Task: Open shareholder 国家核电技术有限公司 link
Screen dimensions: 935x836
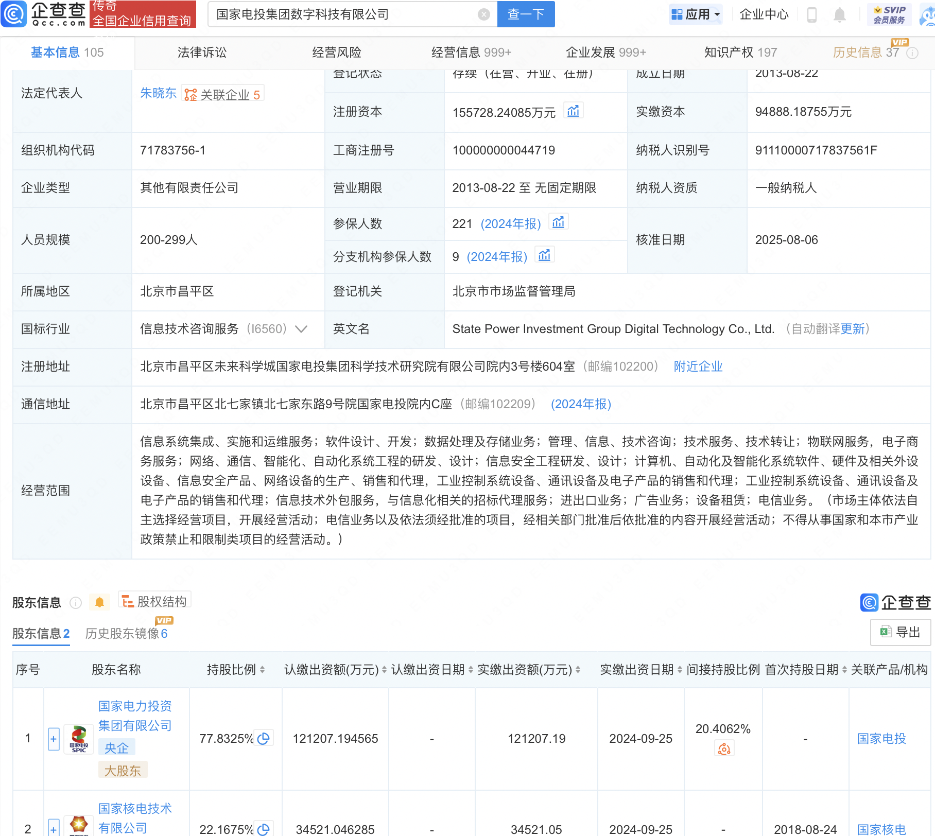Action: (x=135, y=818)
